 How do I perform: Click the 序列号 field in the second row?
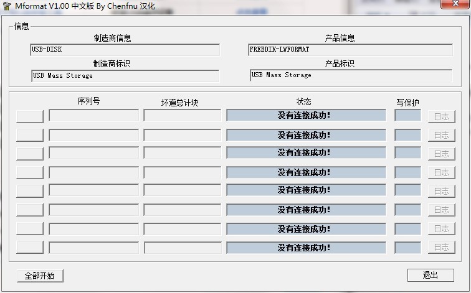coord(93,135)
